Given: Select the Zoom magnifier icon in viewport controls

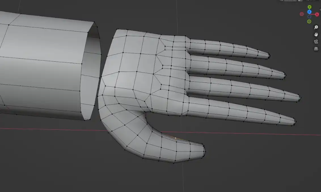Looking at the screenshot, I should (316, 27).
